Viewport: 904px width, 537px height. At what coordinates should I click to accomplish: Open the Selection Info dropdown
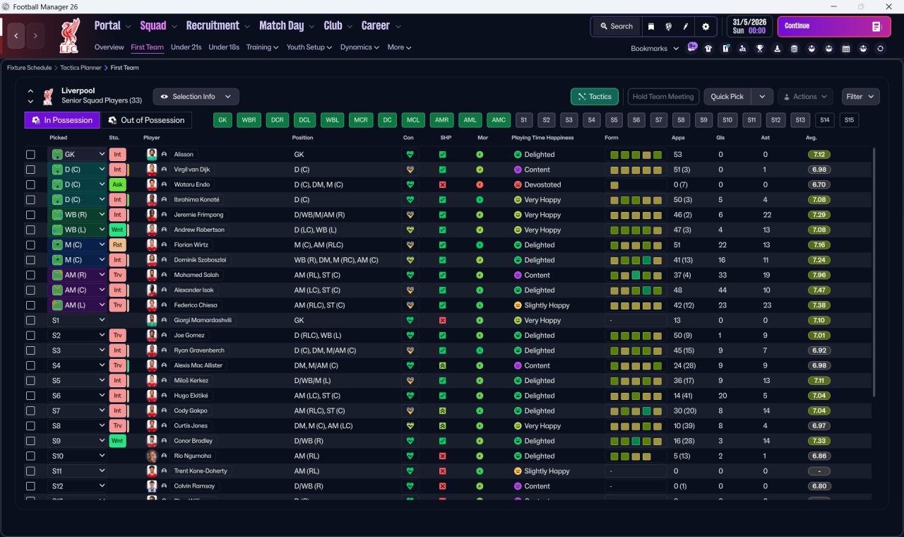196,97
